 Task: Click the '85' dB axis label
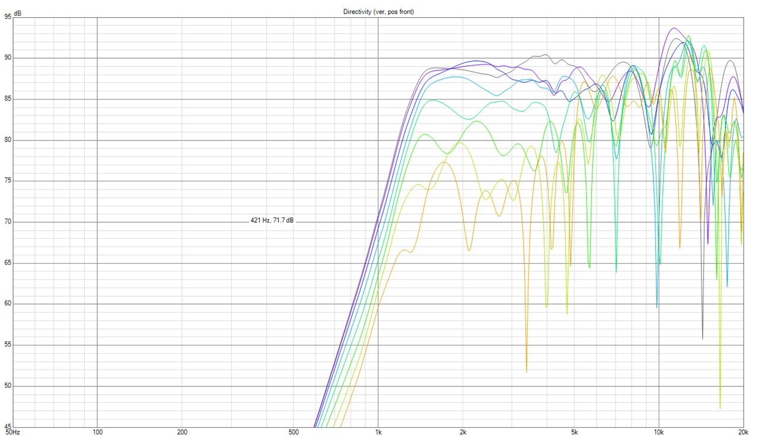tap(8, 98)
